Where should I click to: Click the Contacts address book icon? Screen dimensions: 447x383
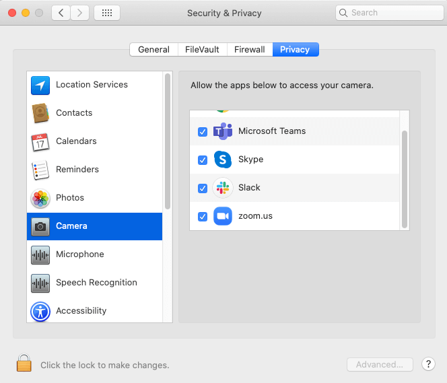click(x=40, y=113)
